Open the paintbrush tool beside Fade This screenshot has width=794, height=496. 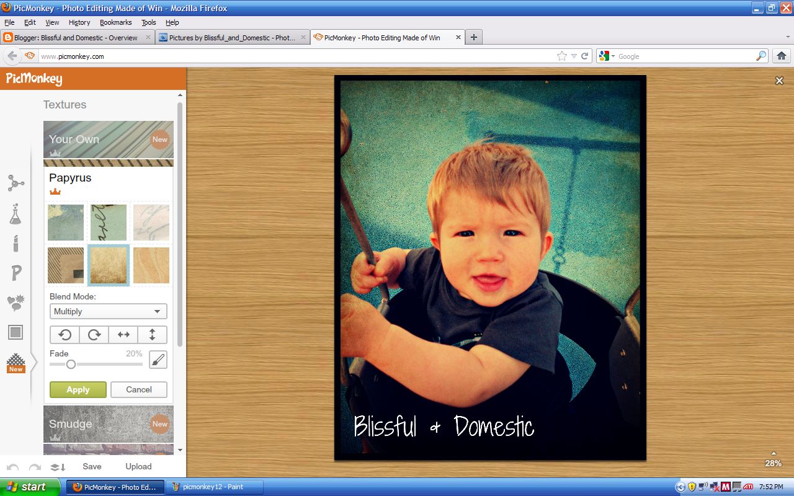tap(158, 360)
